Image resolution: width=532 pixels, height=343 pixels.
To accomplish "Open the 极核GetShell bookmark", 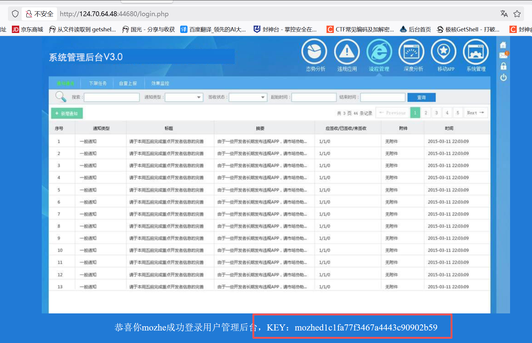I will [468, 29].
